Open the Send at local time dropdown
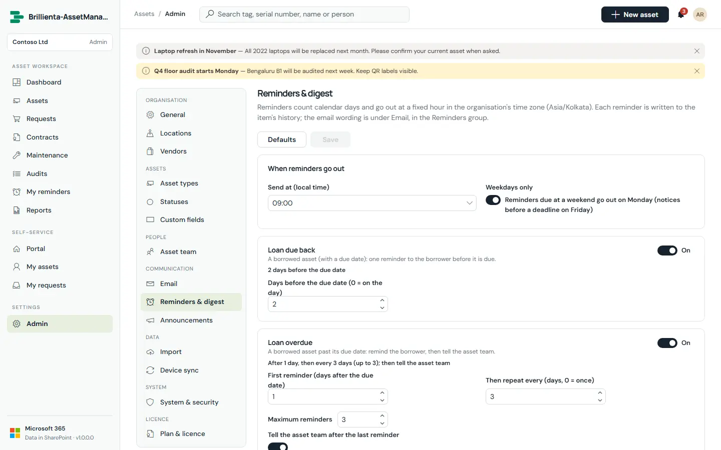 (372, 203)
